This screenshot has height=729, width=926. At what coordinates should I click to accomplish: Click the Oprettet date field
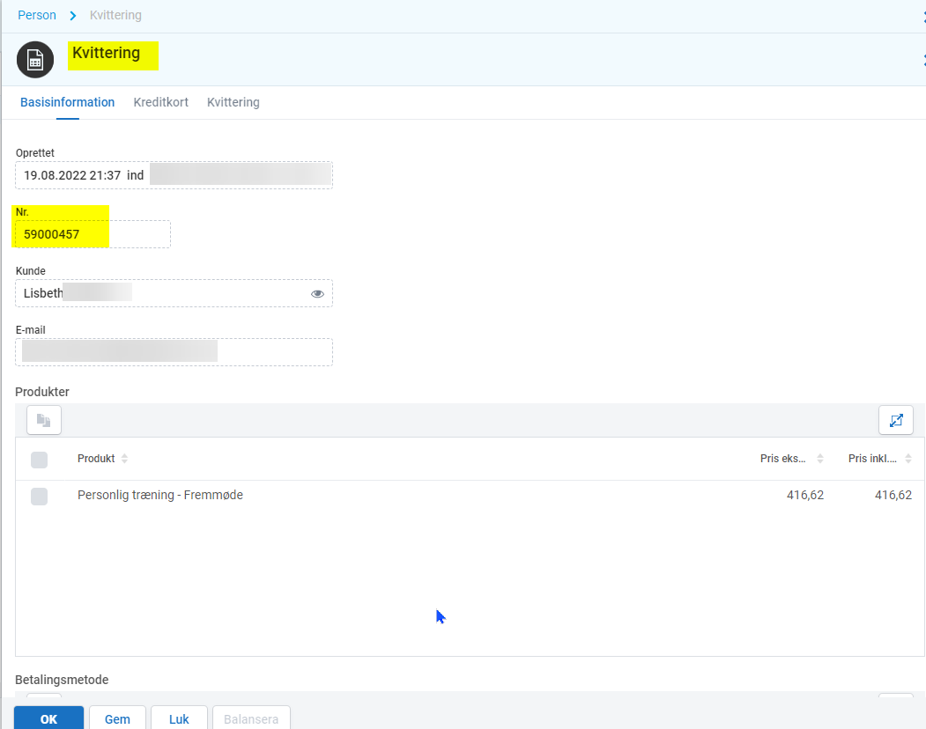[x=174, y=175]
